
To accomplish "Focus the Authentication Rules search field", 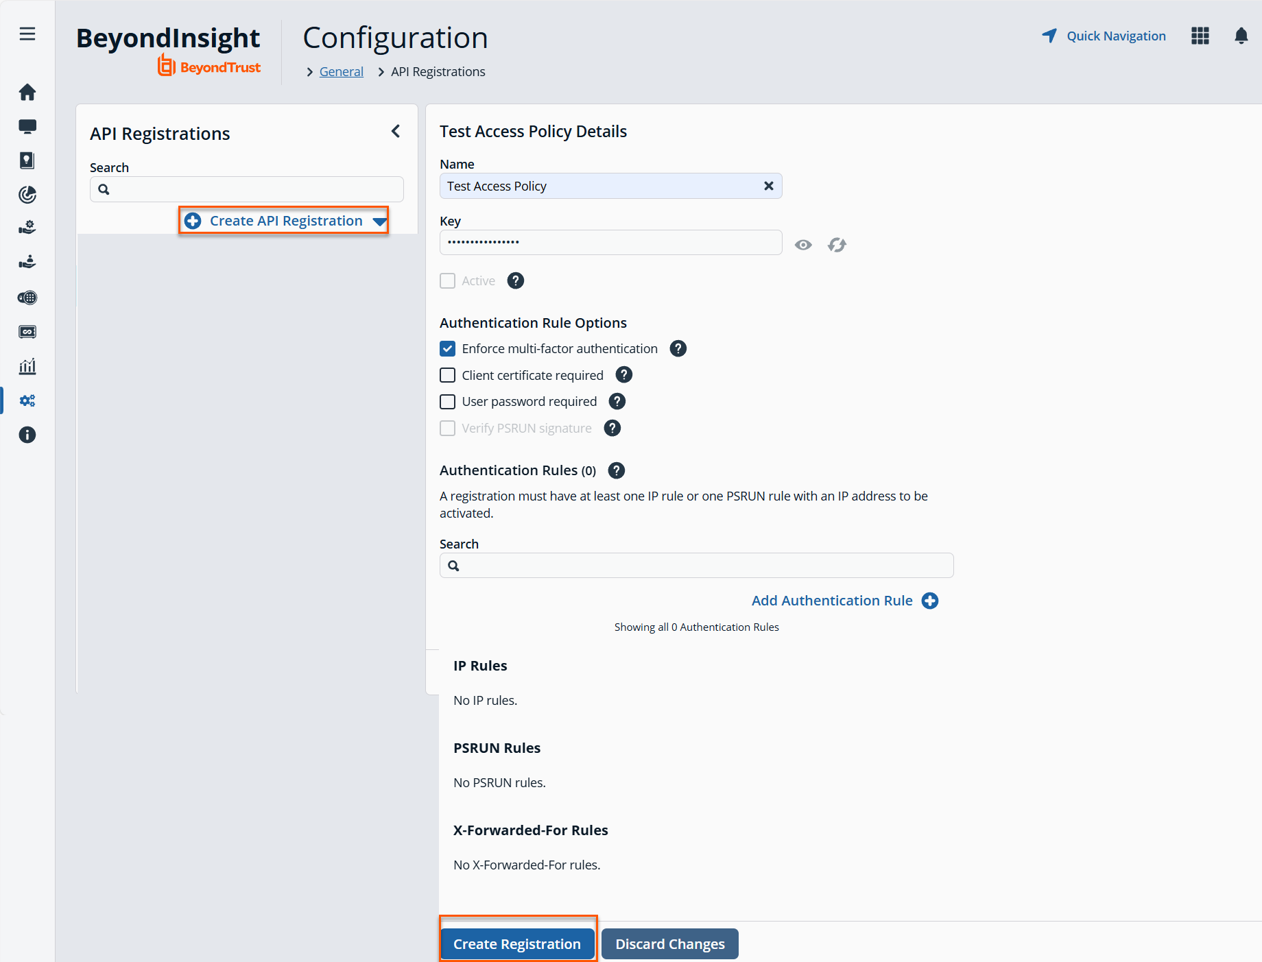I will pos(696,566).
